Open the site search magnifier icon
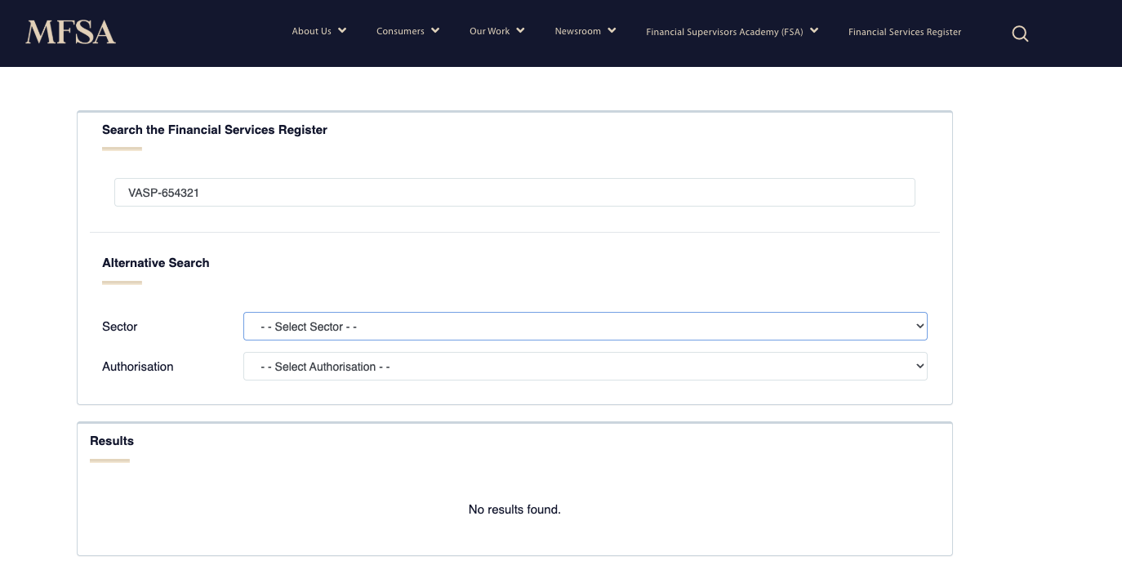 point(1020,33)
